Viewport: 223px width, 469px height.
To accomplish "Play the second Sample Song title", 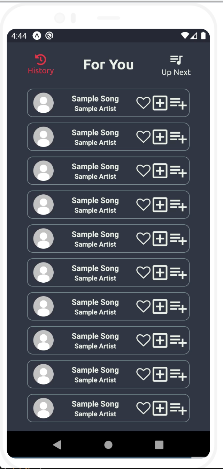I will [95, 133].
